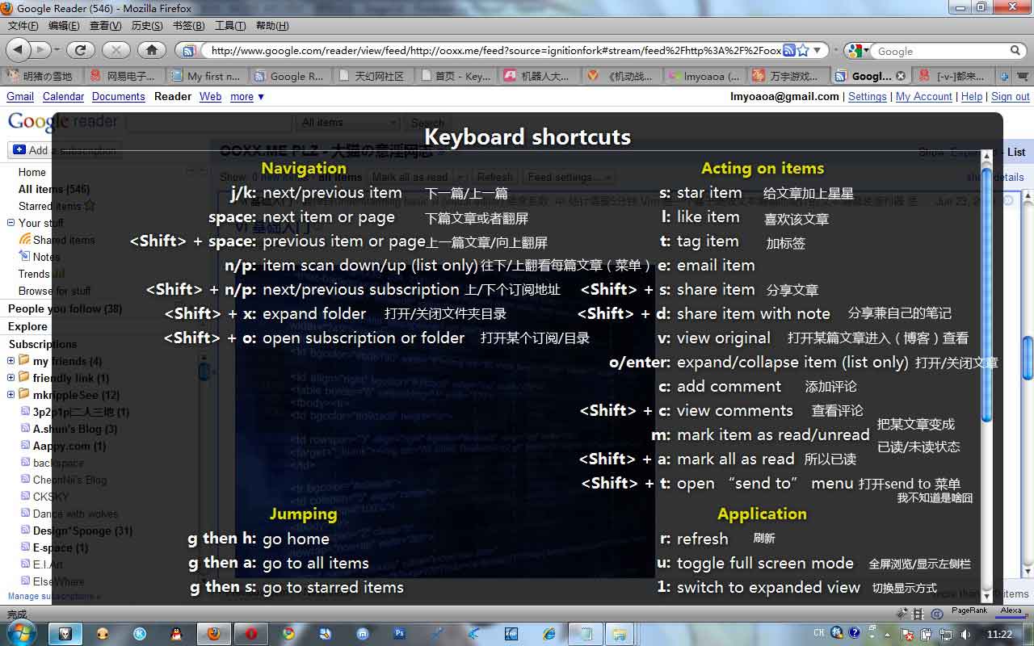Open the more dropdown in Google bar
The height and width of the screenshot is (646, 1034).
pyautogui.click(x=246, y=96)
